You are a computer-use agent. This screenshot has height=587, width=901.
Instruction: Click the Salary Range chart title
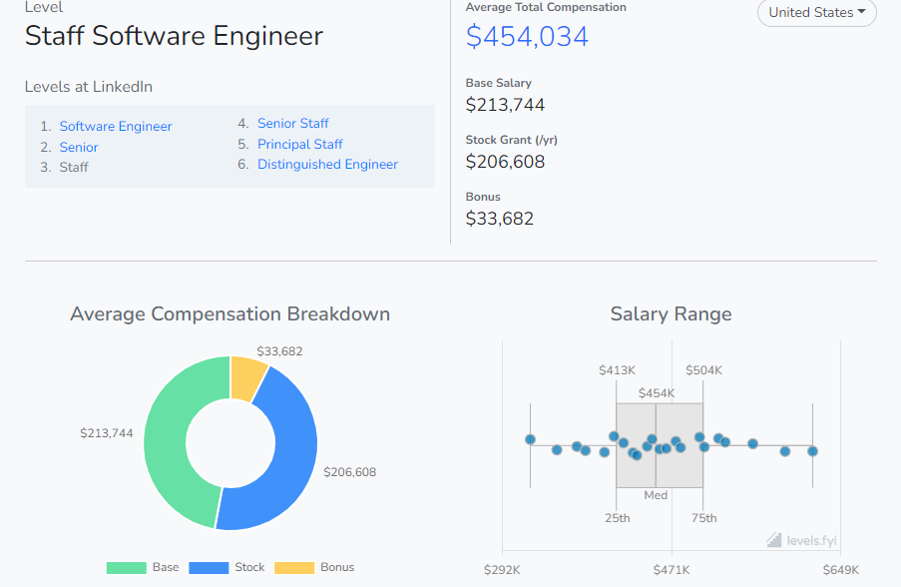pos(671,313)
